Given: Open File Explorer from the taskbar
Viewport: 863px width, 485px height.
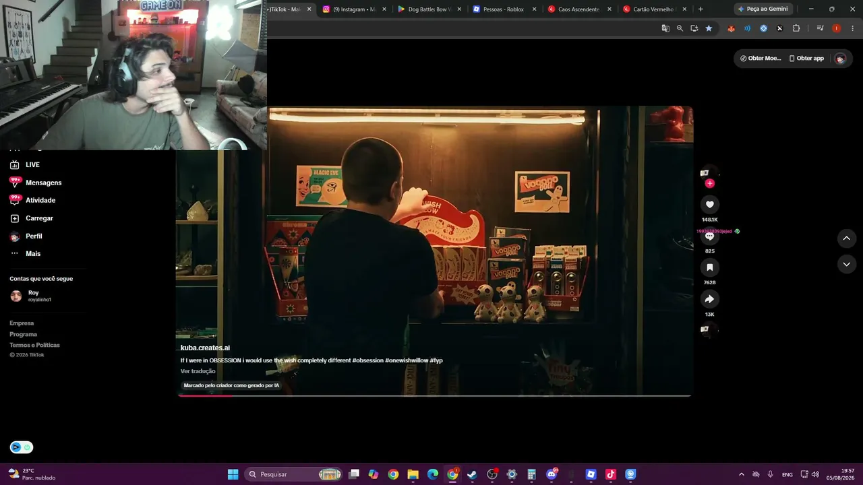Looking at the screenshot, I should (413, 474).
